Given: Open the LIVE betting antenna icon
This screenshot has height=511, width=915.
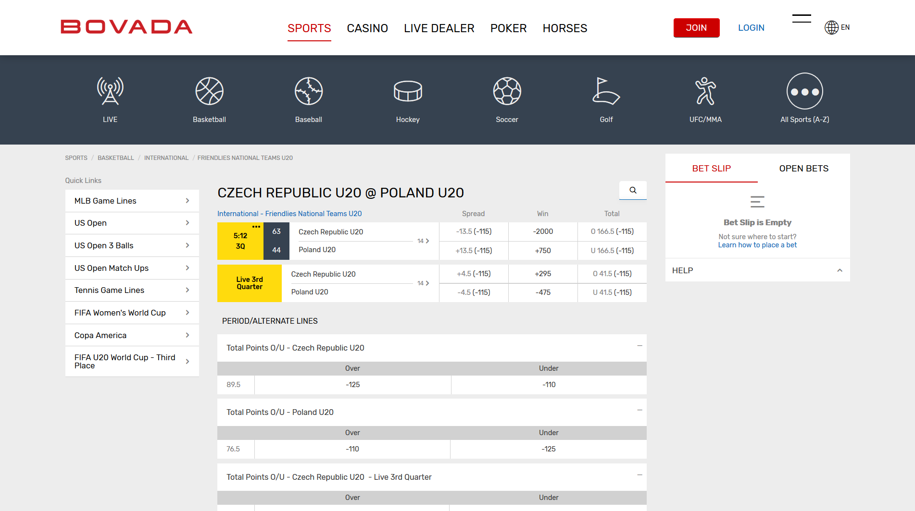Looking at the screenshot, I should 110,91.
